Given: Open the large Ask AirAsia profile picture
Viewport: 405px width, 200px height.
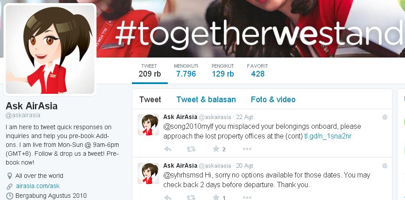Looking at the screenshot, I should pos(50,50).
